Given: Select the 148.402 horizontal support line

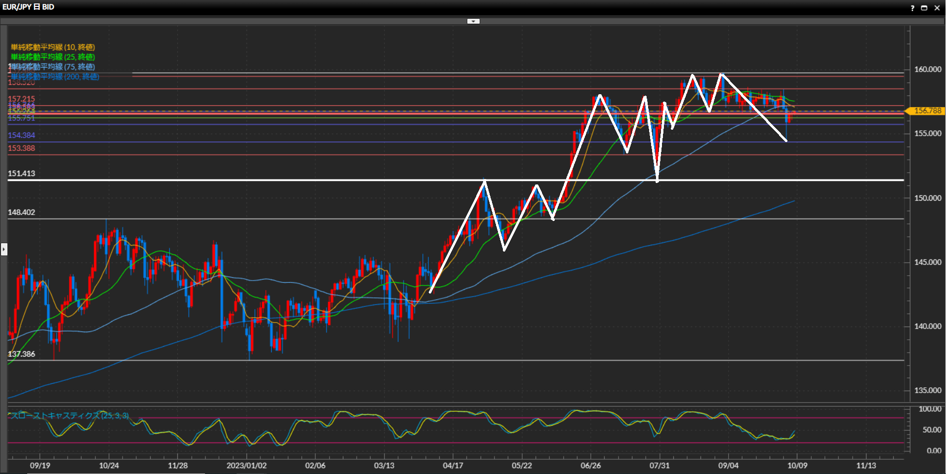Looking at the screenshot, I should click(296, 219).
